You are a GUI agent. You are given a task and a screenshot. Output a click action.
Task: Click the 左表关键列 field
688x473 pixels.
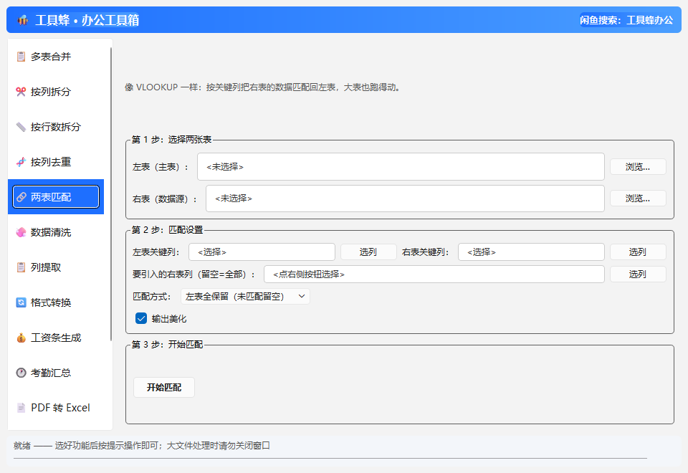[262, 252]
